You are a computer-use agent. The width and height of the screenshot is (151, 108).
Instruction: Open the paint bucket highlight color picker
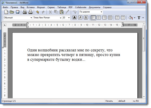130,18
